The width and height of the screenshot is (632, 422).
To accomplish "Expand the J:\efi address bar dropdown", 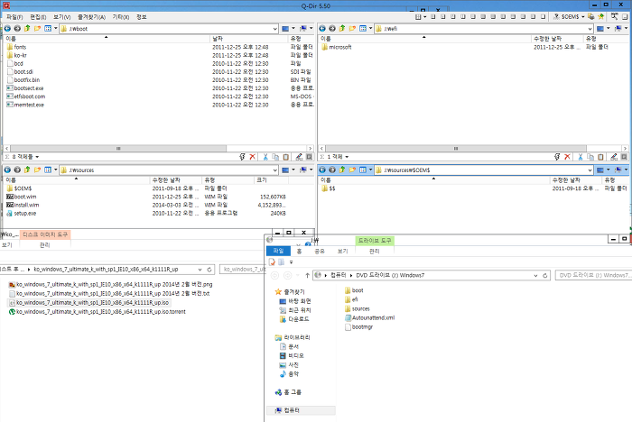I will pos(590,29).
